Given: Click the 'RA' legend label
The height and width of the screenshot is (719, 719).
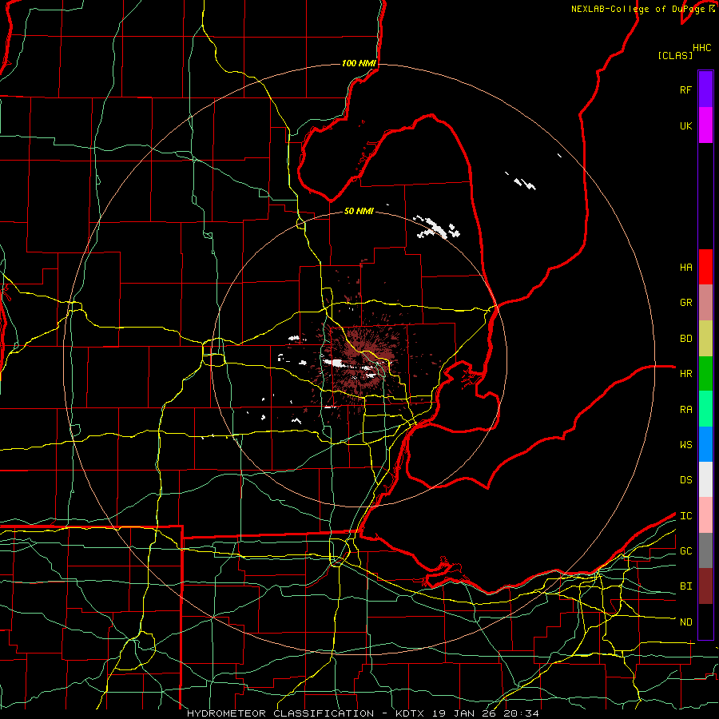Looking at the screenshot, I should pyautogui.click(x=685, y=409).
